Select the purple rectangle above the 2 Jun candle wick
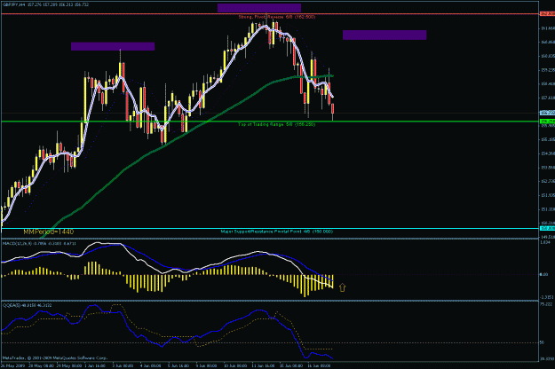Viewport: 555px width, 369px height. (x=113, y=46)
